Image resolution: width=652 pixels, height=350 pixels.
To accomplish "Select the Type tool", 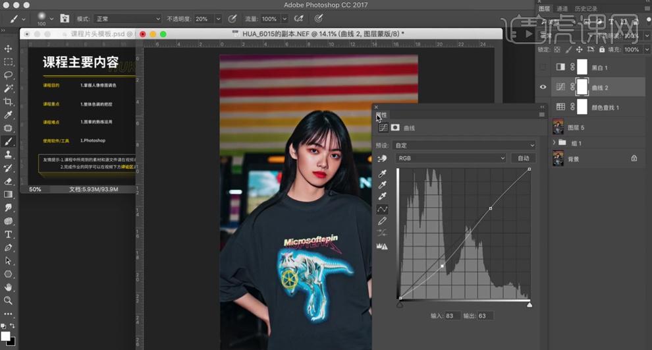I will (8, 234).
